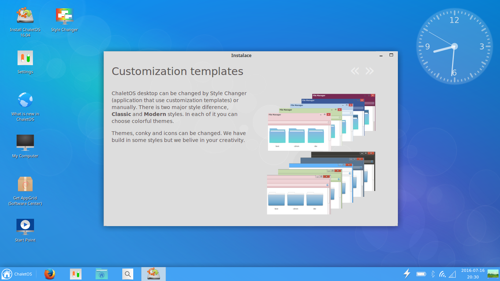Click the upper pink File Manager preview
The image size is (500, 281).
299,132
